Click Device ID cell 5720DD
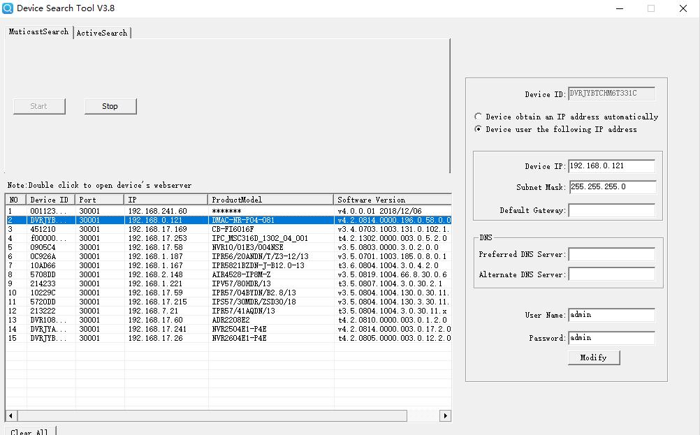Viewport: 700px width, 435px height. pos(43,302)
